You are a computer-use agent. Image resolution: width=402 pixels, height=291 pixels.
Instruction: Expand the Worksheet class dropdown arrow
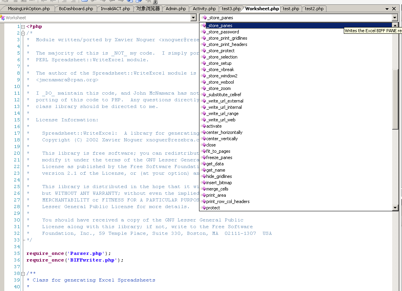coord(193,18)
